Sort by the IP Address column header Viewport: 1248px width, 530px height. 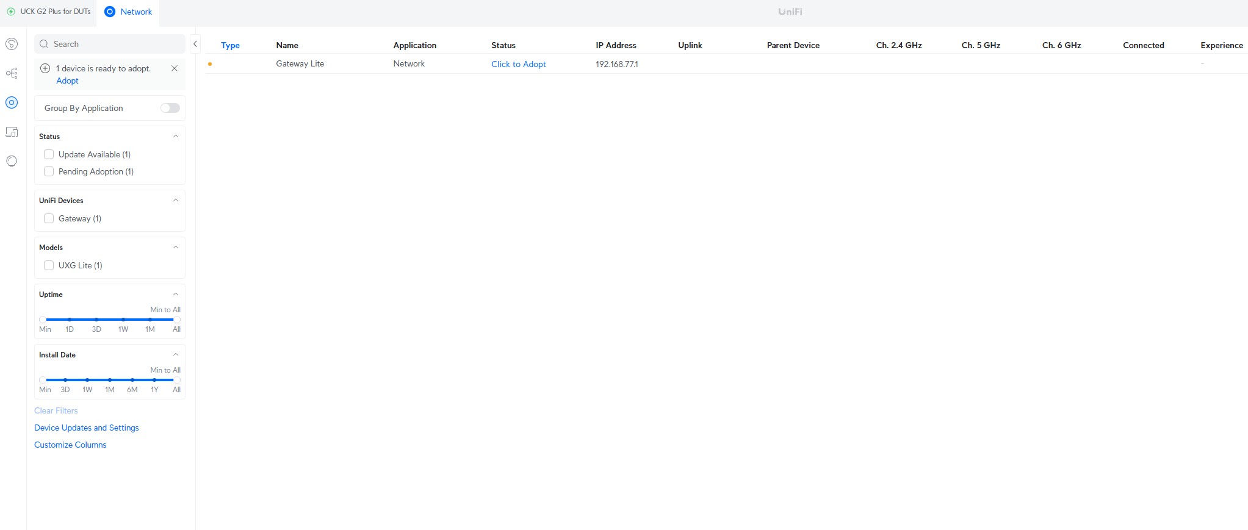[616, 45]
